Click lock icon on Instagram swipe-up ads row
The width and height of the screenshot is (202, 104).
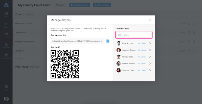tap(194, 42)
